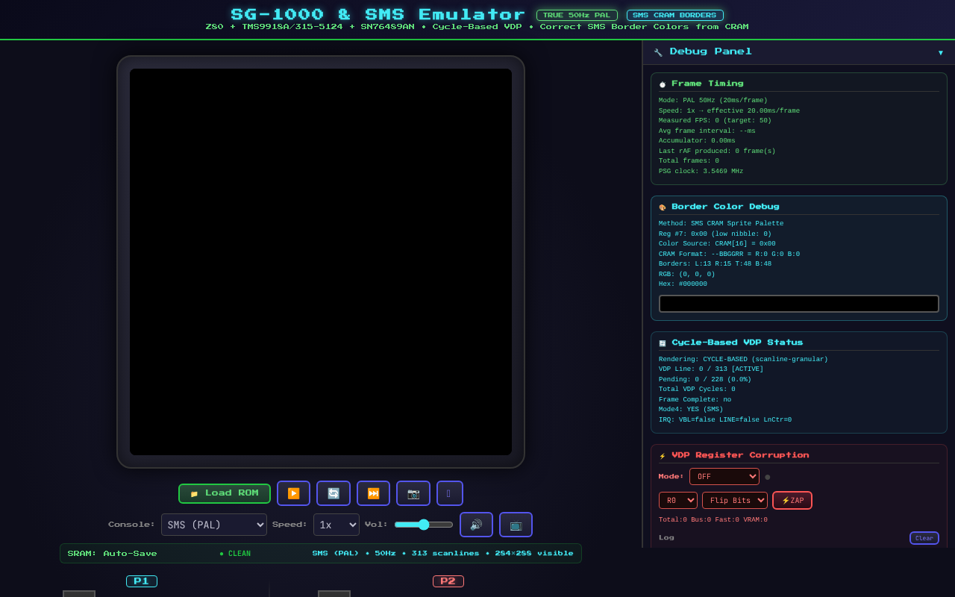Screen dimensions: 955x597
Task: Click the Load ROM button
Action: click(225, 493)
